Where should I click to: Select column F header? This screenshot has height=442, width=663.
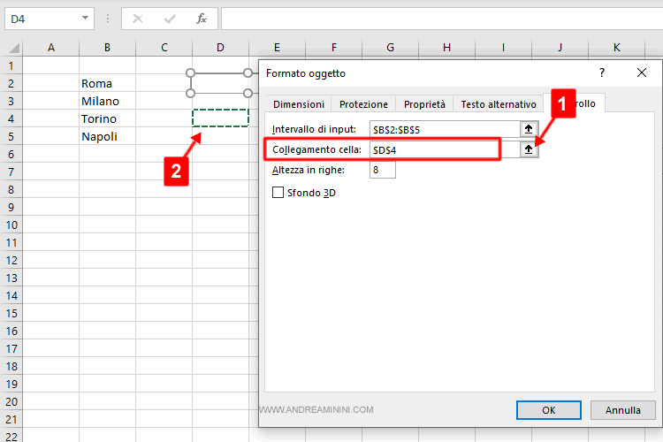(334, 48)
